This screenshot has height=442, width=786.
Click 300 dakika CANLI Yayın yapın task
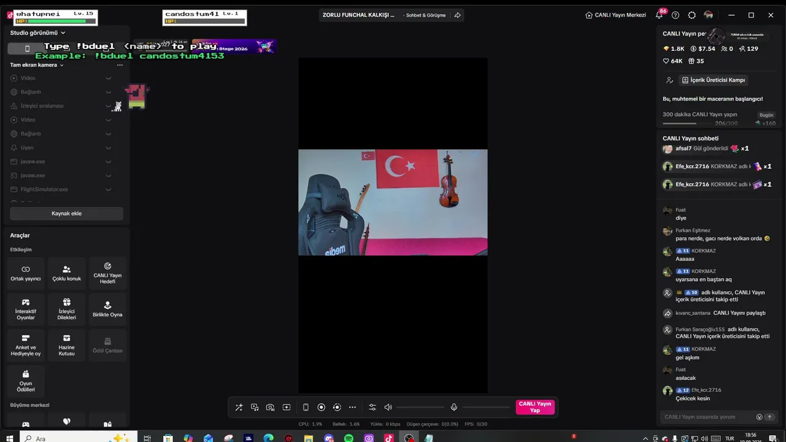tap(699, 115)
